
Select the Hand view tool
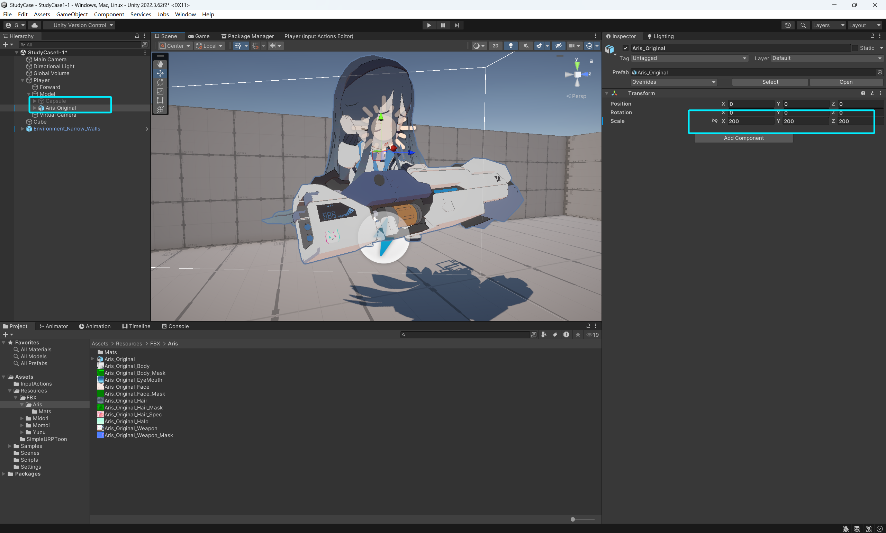(160, 64)
